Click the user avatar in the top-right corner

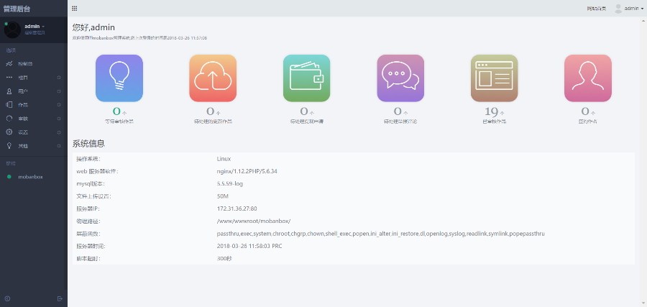tap(618, 8)
